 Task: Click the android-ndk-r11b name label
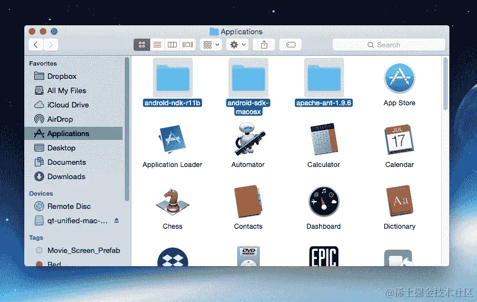coord(172,103)
